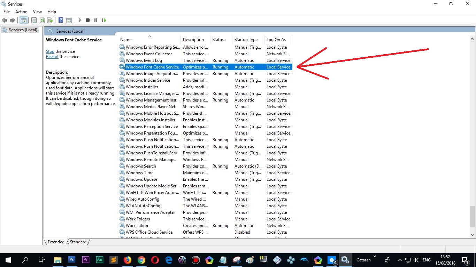Click the scrollbar up arrow
476x267 pixels.
[x=473, y=39]
